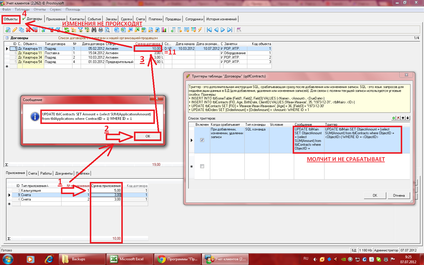Select the Поставка contract type cell

(x=58, y=53)
